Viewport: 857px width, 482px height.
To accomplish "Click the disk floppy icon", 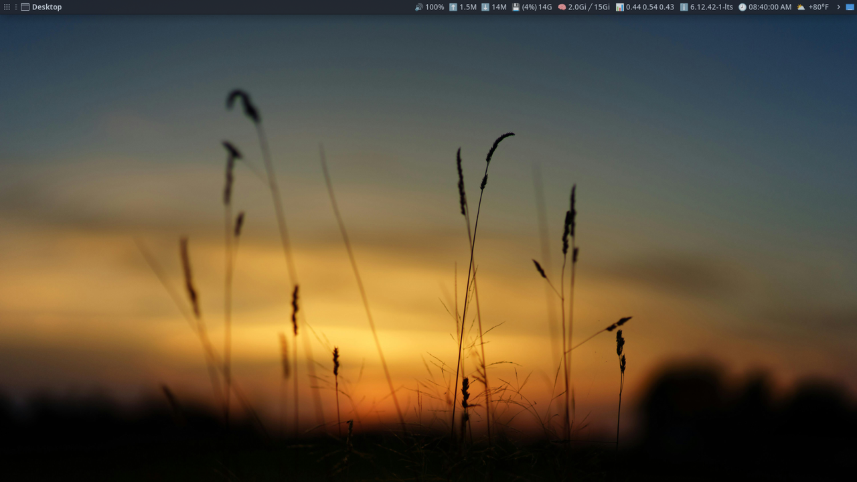I will coord(516,7).
